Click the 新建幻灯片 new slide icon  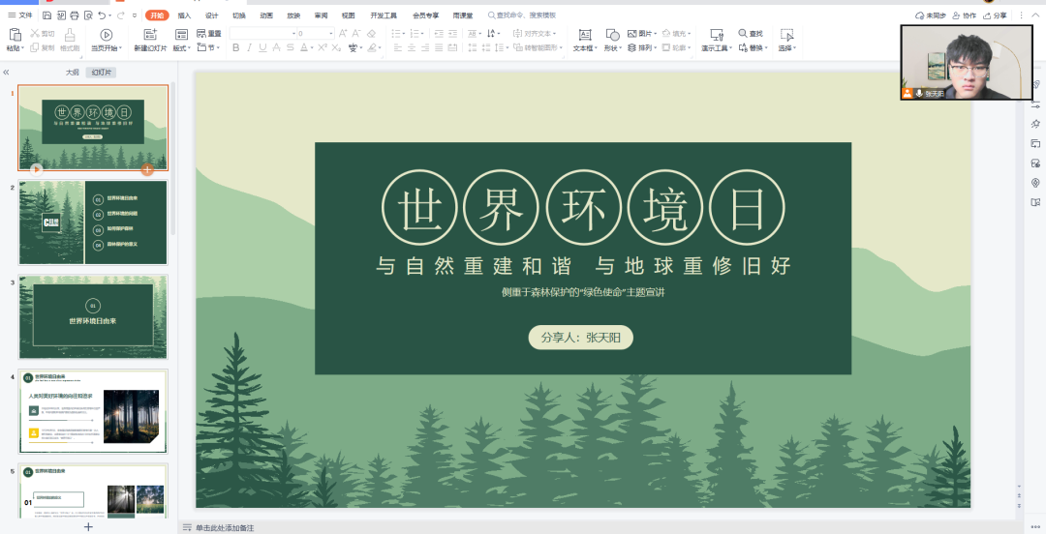click(x=150, y=35)
